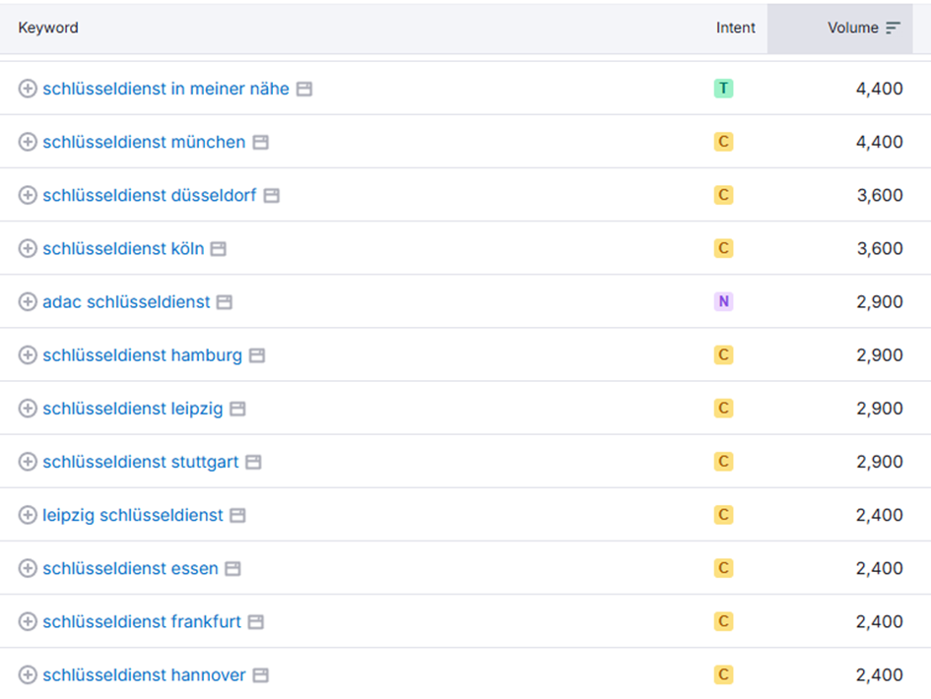Click the Intent column header
The width and height of the screenshot is (931, 699).
(x=735, y=28)
